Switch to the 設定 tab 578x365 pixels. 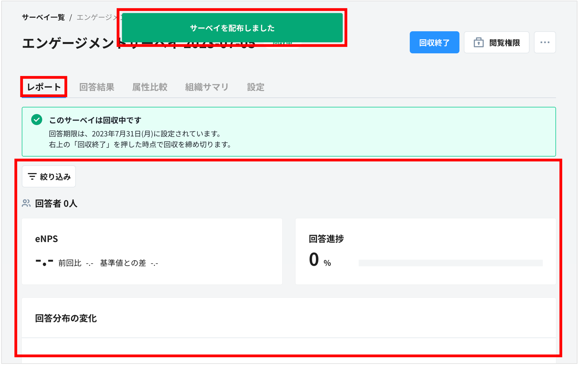[x=255, y=87]
